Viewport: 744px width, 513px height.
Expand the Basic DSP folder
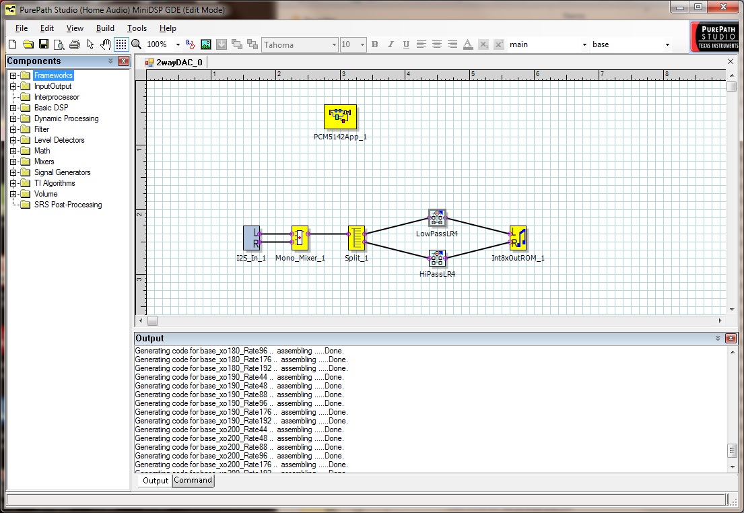[x=13, y=108]
